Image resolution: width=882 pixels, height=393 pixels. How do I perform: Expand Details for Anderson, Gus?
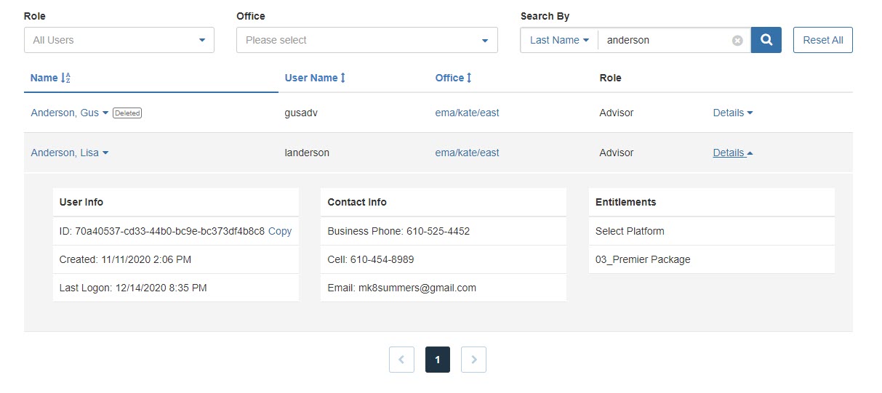click(x=733, y=113)
